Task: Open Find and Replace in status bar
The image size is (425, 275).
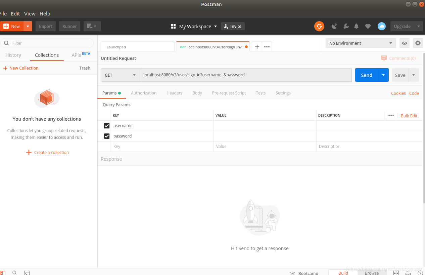Action: (14, 273)
